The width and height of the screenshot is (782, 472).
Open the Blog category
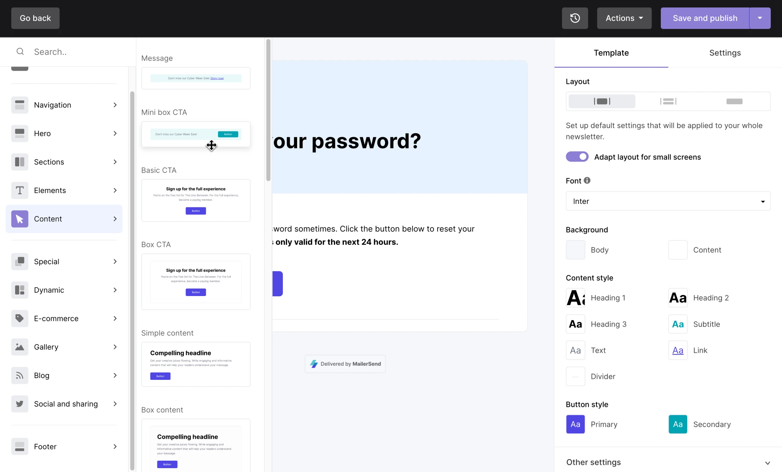[x=64, y=375]
